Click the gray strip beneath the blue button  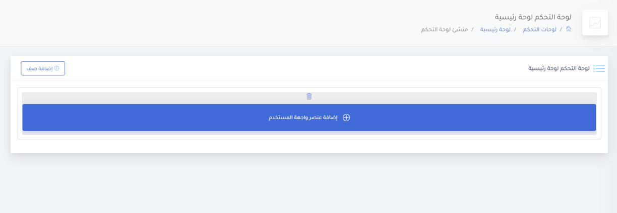click(309, 133)
